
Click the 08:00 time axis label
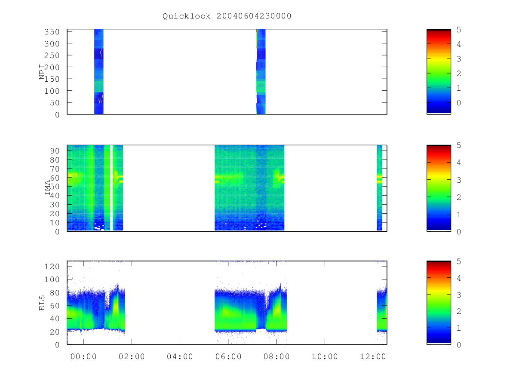coord(276,356)
